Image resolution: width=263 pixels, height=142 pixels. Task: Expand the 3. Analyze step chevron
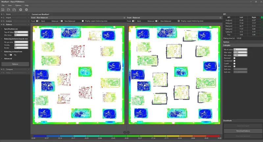coord(29,21)
